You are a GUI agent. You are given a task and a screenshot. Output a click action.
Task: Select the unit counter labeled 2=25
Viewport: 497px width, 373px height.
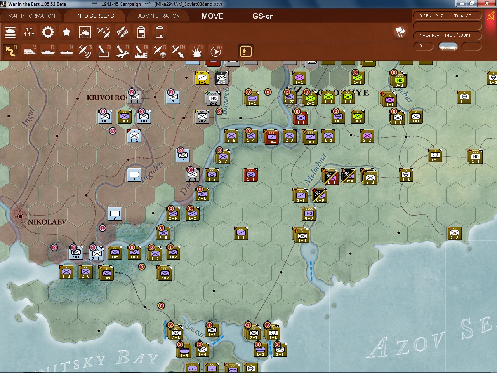tap(289, 97)
